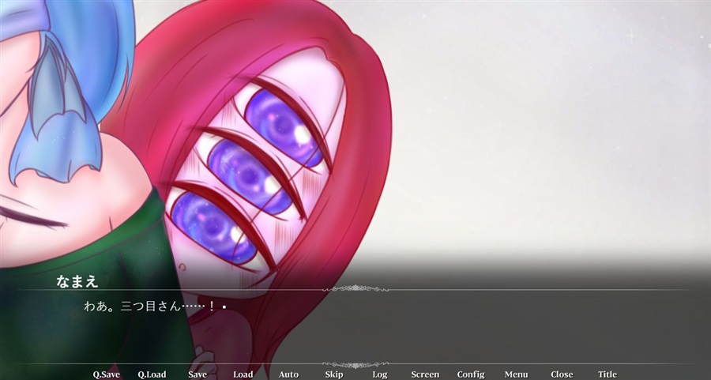Click the blue-haired character's closed eye
Viewport: 711px width, 380px height.
(x=32, y=216)
